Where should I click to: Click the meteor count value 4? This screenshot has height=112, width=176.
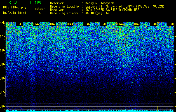(40, 13)
